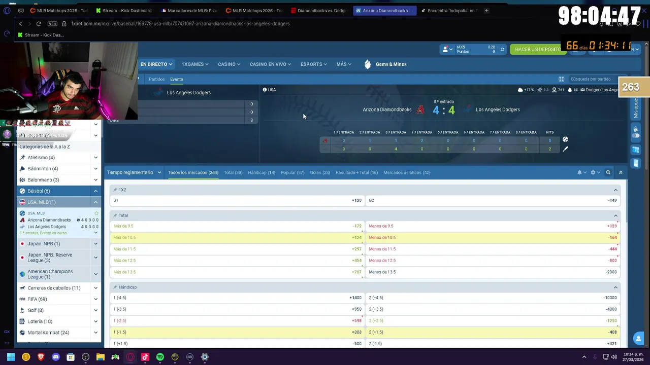
Task: Switch to Diamondbacks vs. Dodgers browser tab
Action: point(319,10)
